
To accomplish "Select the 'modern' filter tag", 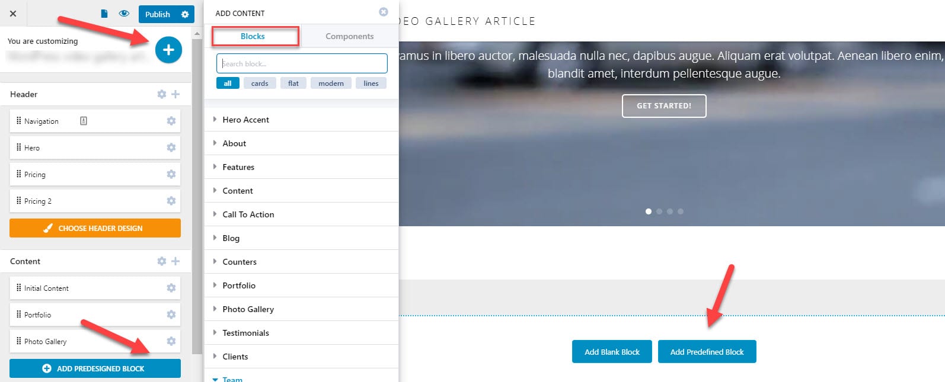I will tap(331, 84).
